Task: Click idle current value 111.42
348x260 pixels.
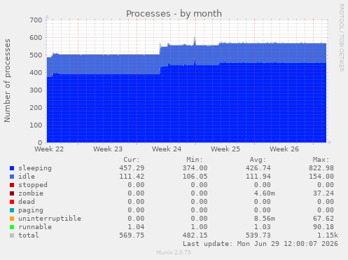Action: point(132,177)
